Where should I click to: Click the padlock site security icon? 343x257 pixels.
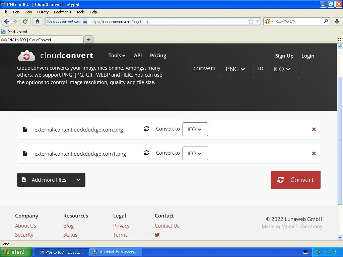[x=85, y=21]
